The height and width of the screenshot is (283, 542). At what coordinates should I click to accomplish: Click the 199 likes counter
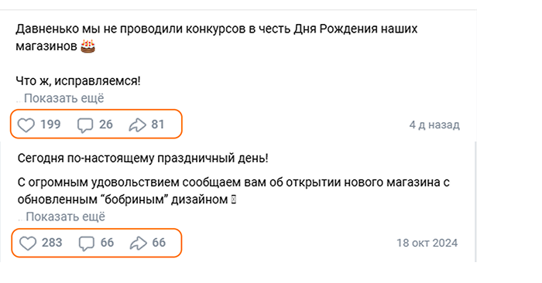[x=50, y=124]
